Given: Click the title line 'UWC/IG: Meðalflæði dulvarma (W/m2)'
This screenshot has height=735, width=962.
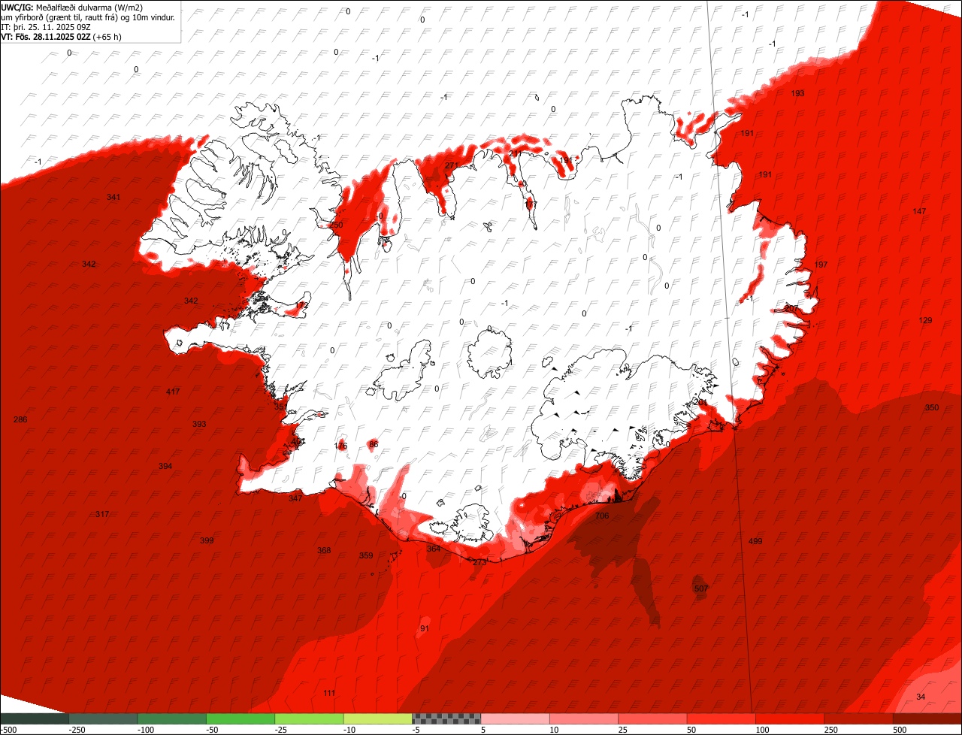Looking at the screenshot, I should (72, 8).
